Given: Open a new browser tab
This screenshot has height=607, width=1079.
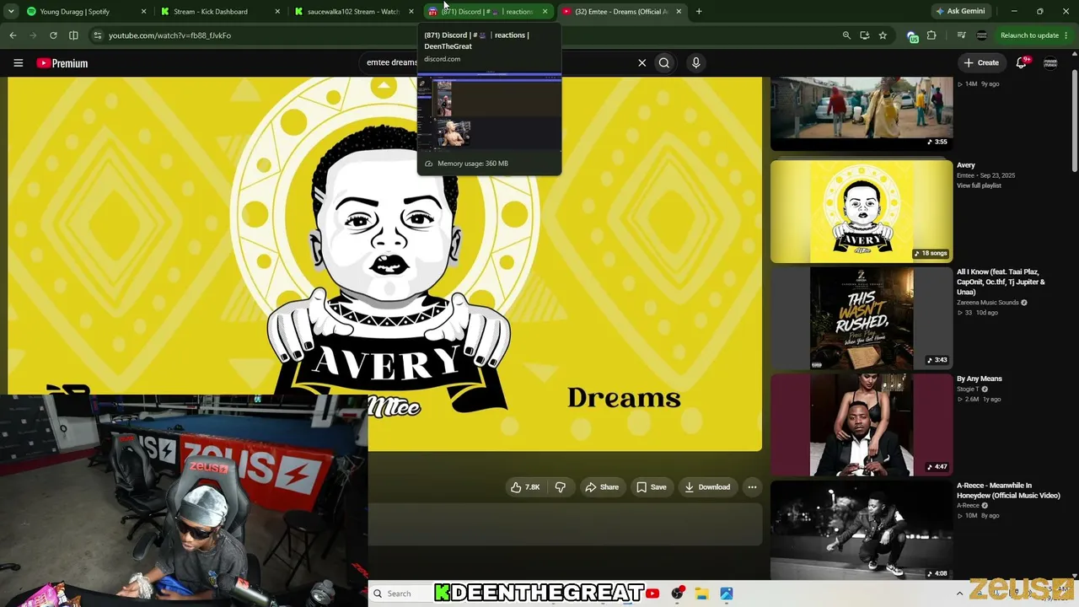Looking at the screenshot, I should coord(699,12).
